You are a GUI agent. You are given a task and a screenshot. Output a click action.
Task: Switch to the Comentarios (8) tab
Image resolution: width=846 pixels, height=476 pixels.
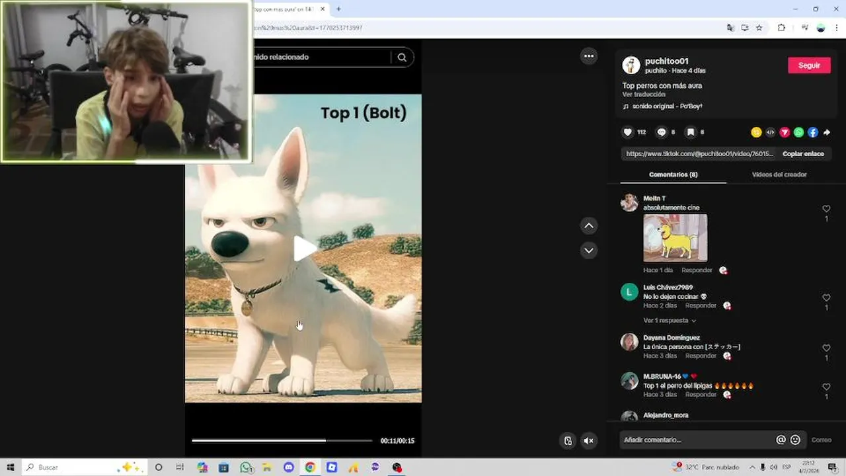click(673, 175)
